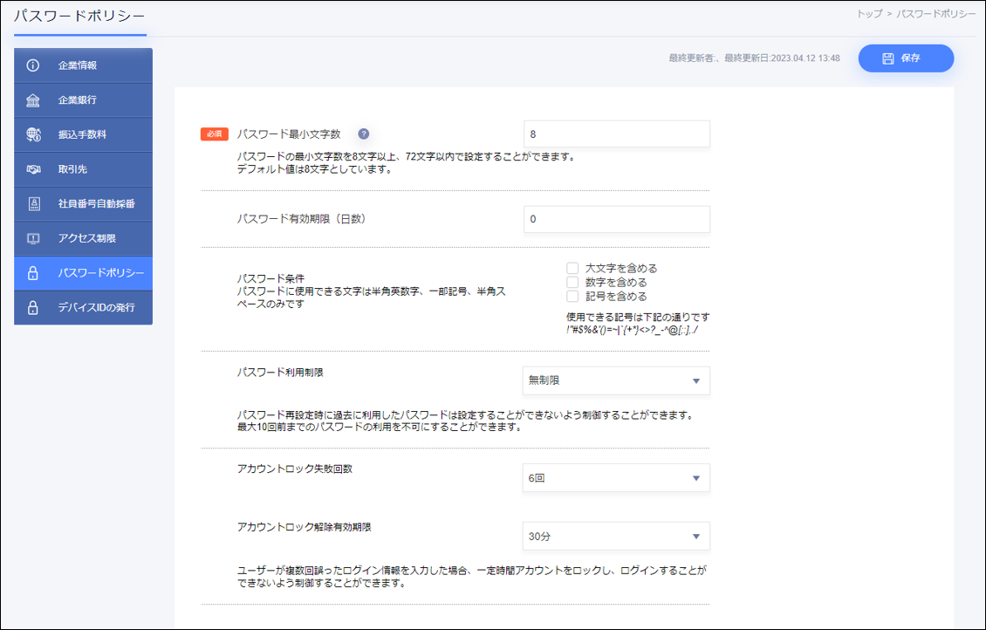The image size is (986, 630).
Task: Click the help question mark next to パスワード最小文字数
Action: [364, 134]
